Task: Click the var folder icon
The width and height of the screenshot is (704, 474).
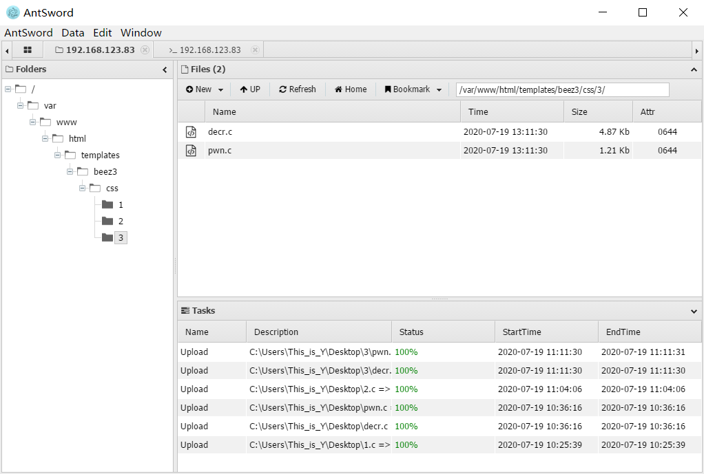Action: click(33, 105)
